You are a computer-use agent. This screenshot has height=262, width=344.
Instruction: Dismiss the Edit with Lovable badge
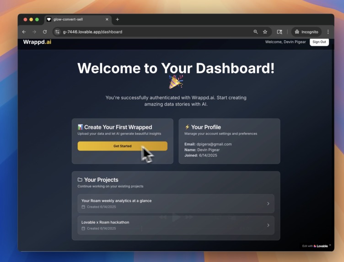330,245
